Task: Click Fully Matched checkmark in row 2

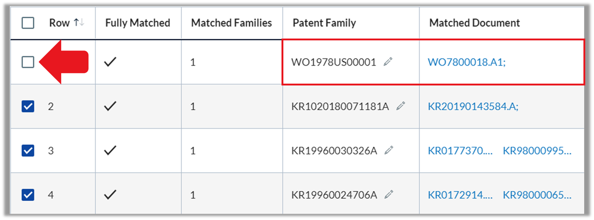Action: [x=110, y=106]
